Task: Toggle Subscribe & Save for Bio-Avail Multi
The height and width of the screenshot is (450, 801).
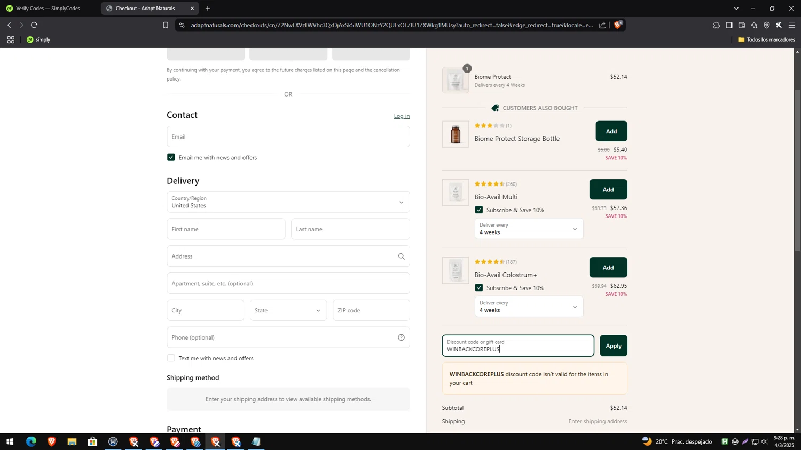Action: tap(479, 210)
